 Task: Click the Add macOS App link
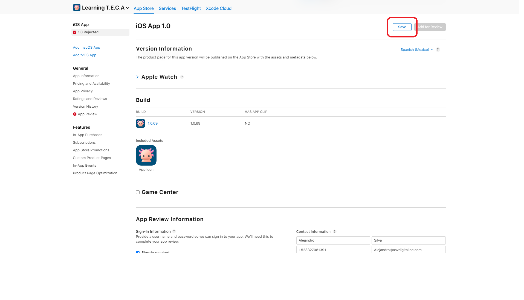tap(86, 48)
